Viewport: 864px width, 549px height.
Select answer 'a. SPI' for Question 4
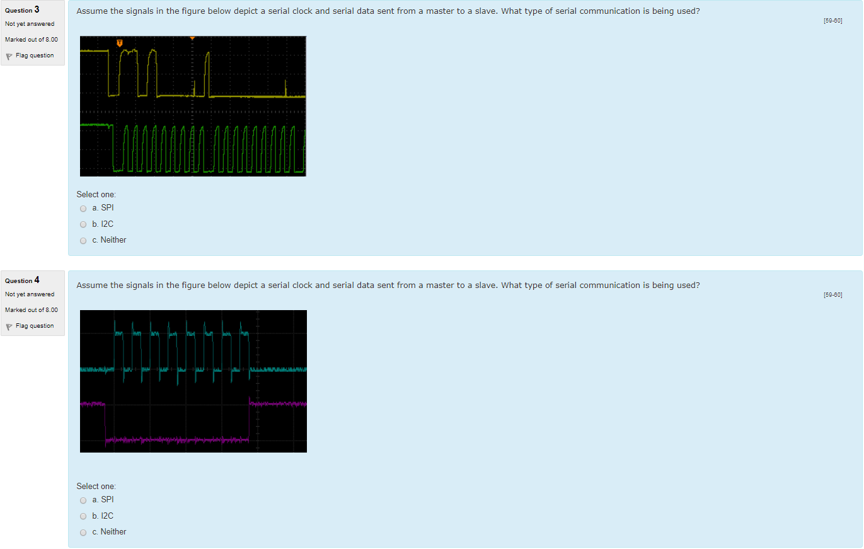(x=83, y=500)
